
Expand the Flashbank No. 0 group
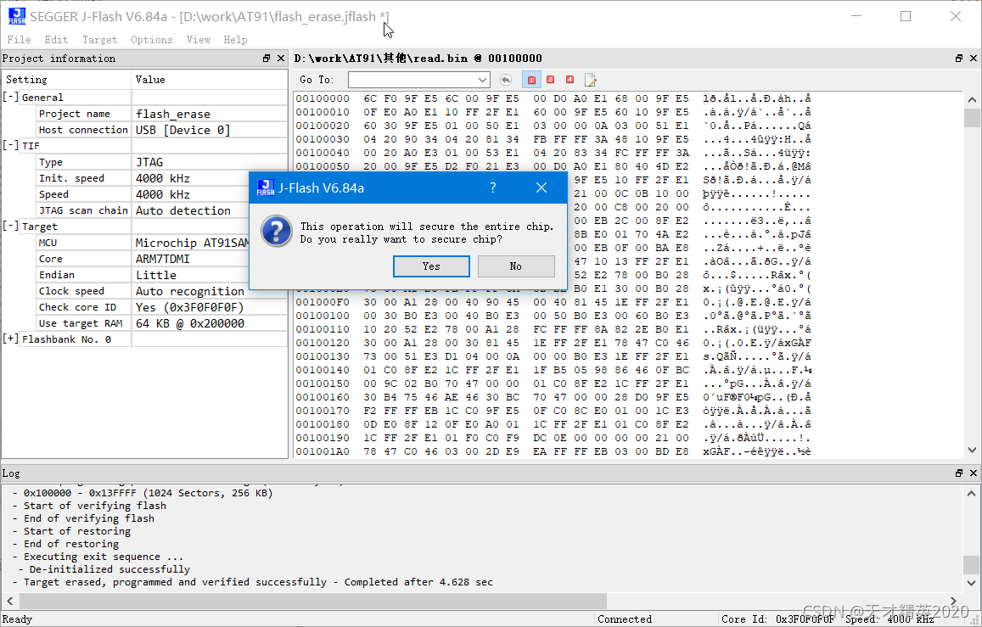pyautogui.click(x=11, y=339)
